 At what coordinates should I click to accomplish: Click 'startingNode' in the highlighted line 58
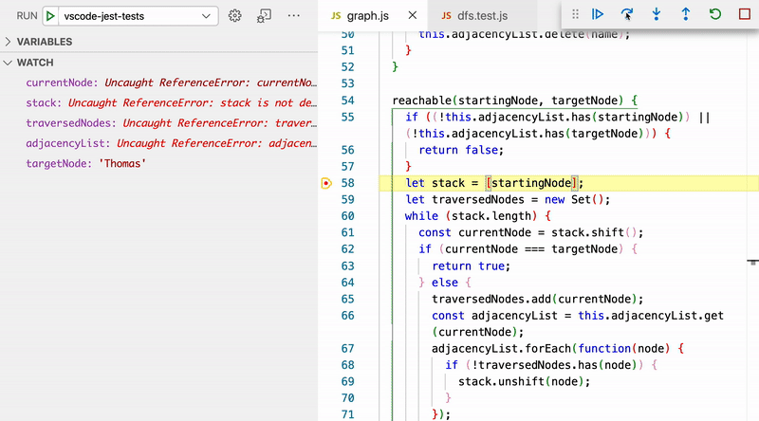click(531, 183)
